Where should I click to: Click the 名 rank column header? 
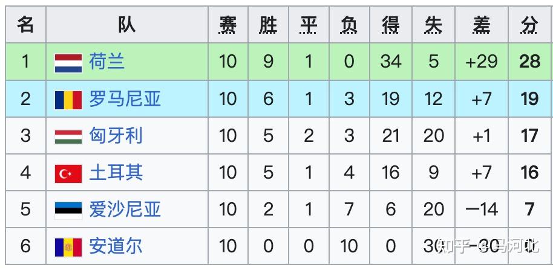tap(25, 25)
